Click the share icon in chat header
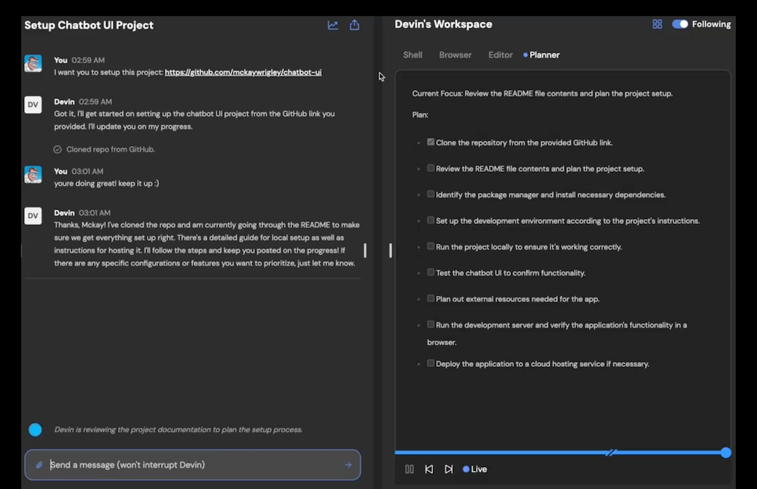The width and height of the screenshot is (757, 489). click(354, 25)
